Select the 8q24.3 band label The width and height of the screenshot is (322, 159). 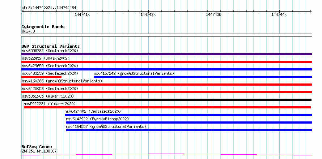(x=28, y=31)
